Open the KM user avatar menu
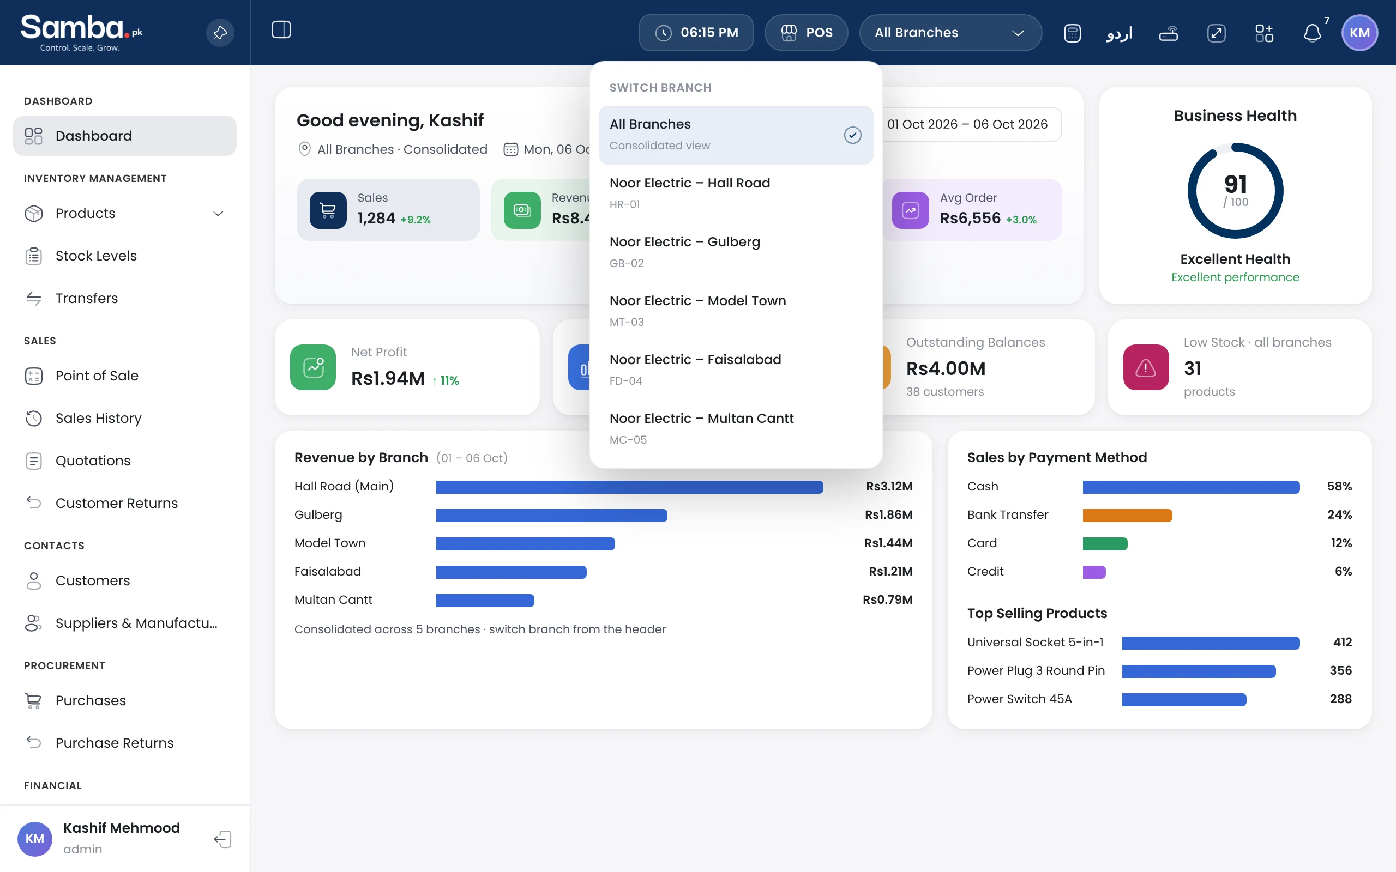 pos(1359,33)
